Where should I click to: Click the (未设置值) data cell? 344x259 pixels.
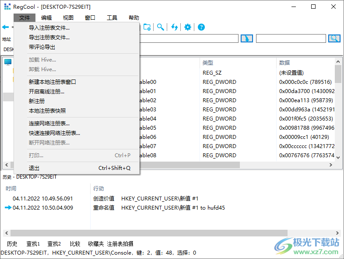(291, 73)
